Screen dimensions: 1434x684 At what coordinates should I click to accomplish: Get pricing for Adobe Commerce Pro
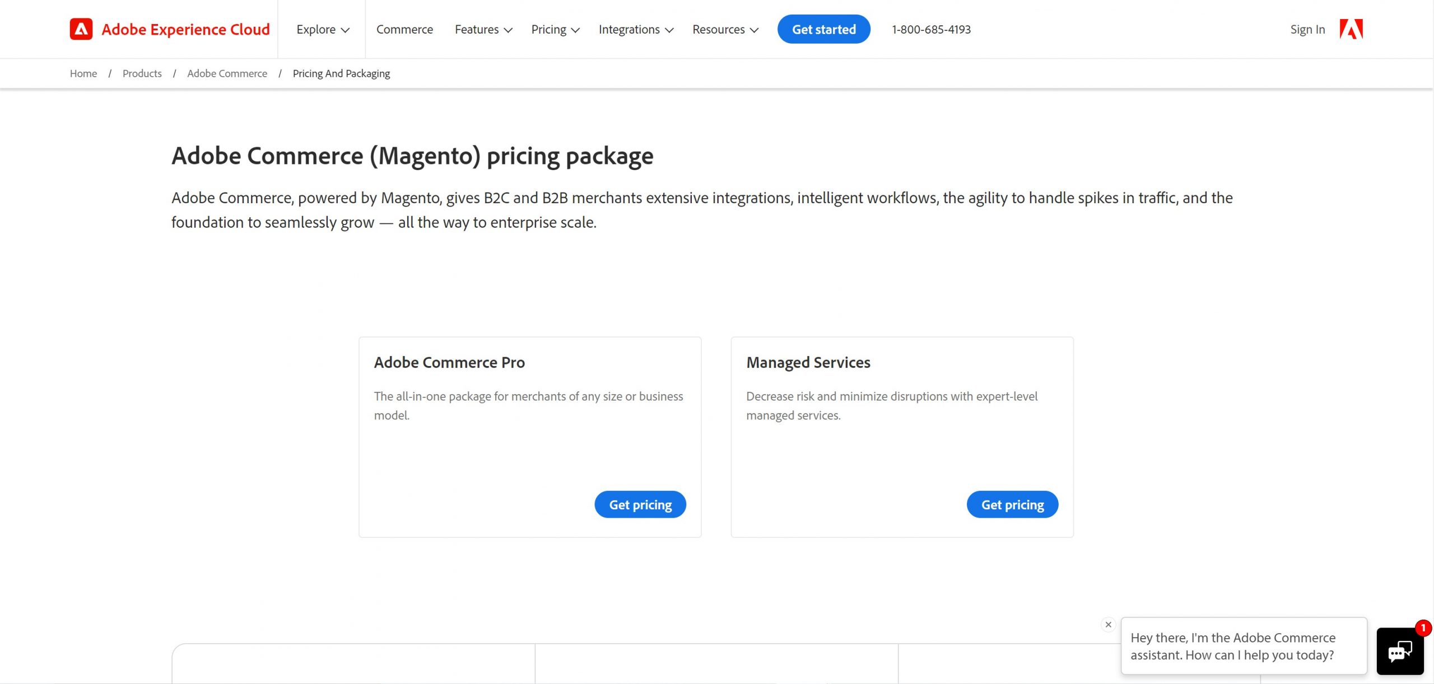coord(640,504)
